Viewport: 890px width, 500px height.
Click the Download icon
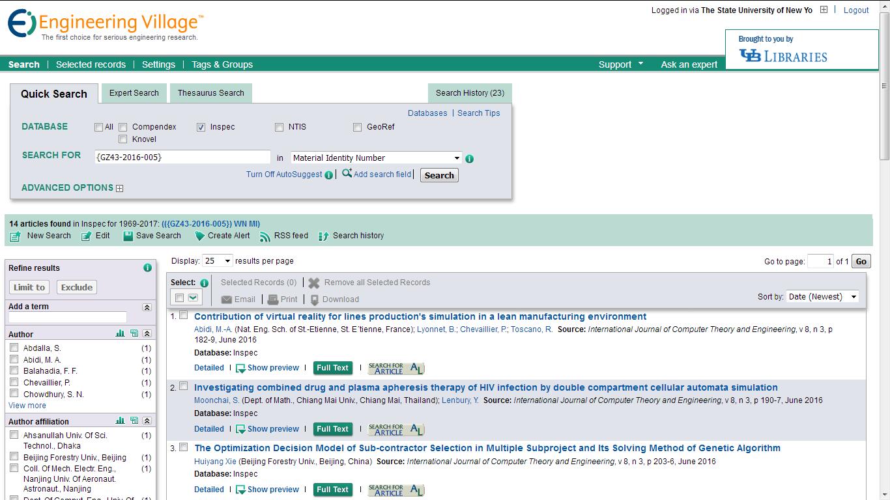tap(315, 300)
